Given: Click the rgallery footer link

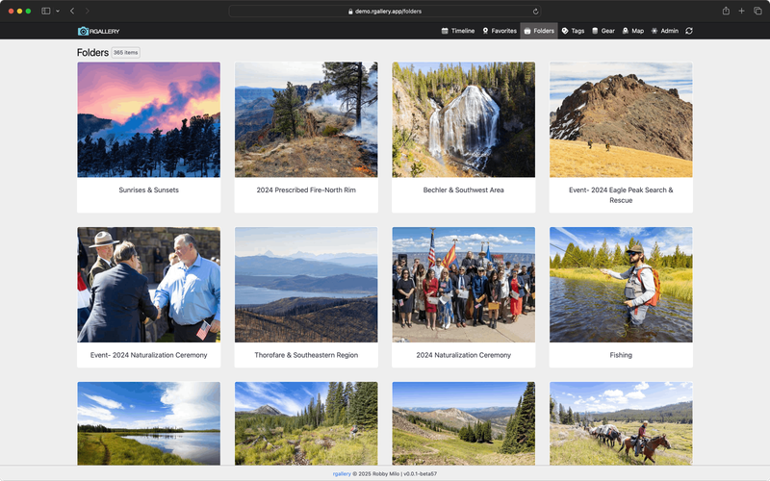Looking at the screenshot, I should [x=341, y=474].
